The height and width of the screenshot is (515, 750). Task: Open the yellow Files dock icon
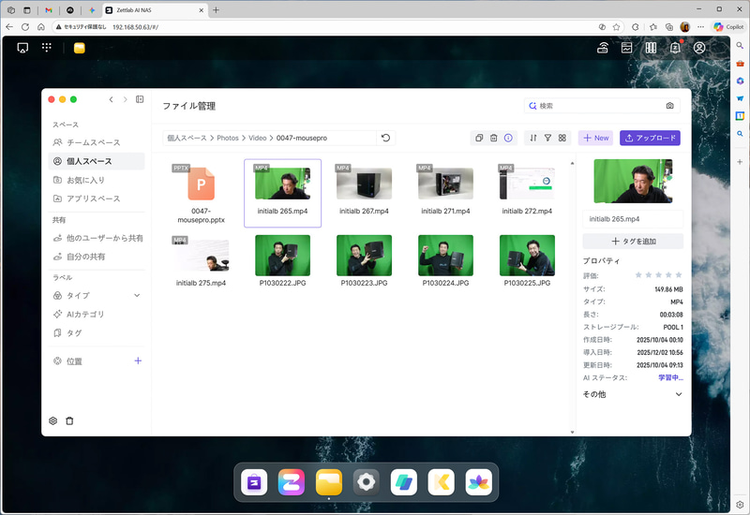pos(329,482)
